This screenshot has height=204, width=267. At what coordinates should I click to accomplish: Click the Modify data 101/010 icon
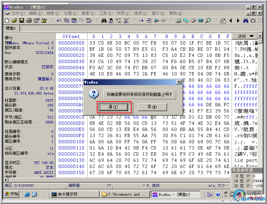pos(89,21)
